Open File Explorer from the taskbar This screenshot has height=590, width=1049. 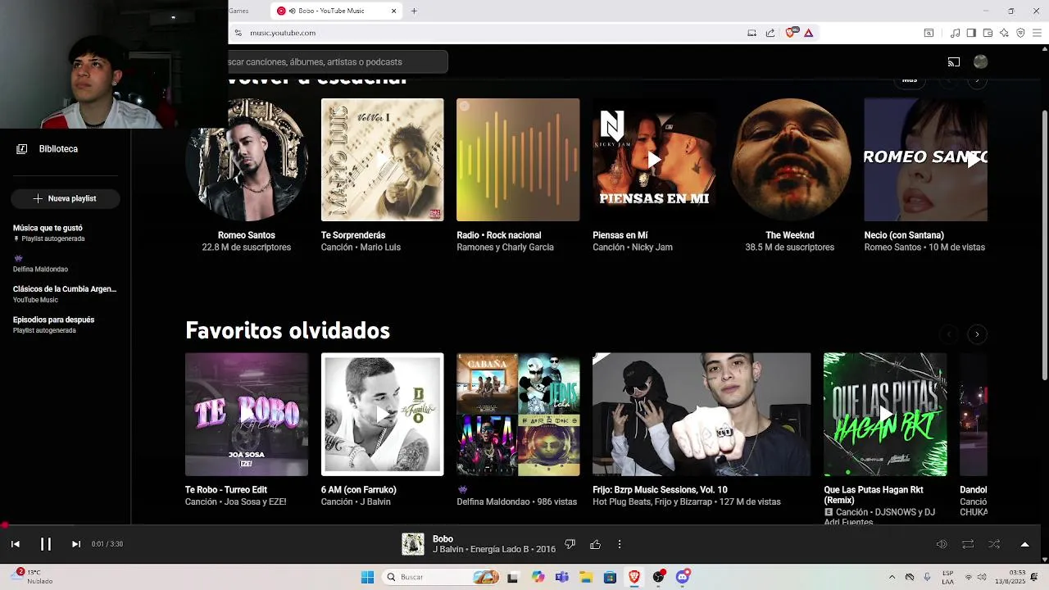tap(586, 577)
